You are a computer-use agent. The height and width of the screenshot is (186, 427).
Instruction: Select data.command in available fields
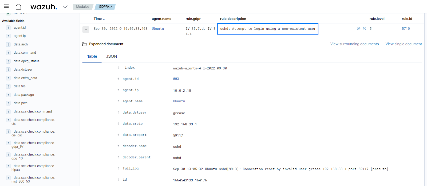(x=25, y=53)
